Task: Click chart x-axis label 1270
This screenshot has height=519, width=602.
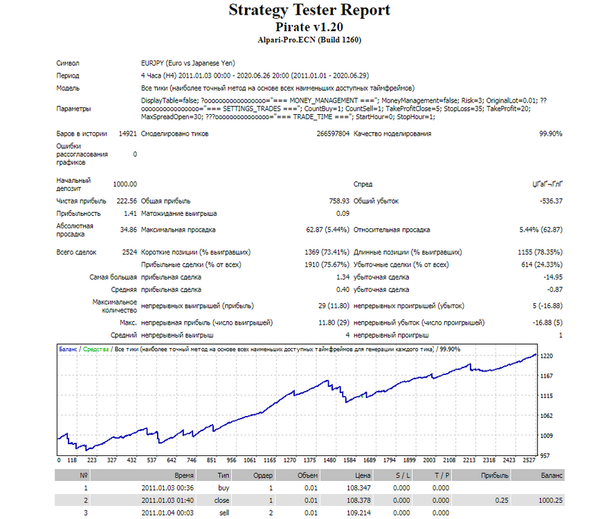Action: [289, 460]
